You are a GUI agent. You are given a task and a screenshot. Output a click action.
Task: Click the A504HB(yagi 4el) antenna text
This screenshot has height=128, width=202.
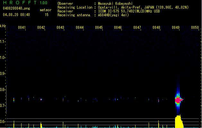(113, 15)
